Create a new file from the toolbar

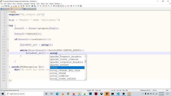point(2,6)
